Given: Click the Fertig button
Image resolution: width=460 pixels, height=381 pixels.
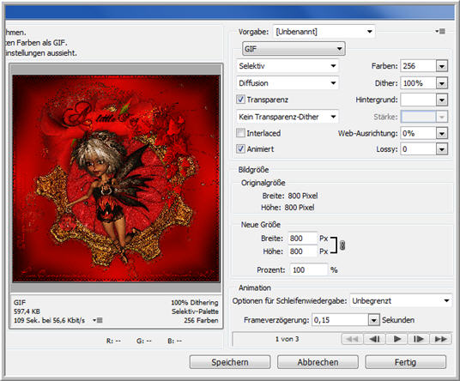Looking at the screenshot, I should (x=405, y=362).
